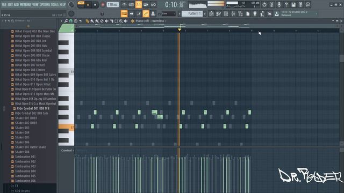
Task: Toggle Pattern/Song mode switch
Action: (x=81, y=4)
